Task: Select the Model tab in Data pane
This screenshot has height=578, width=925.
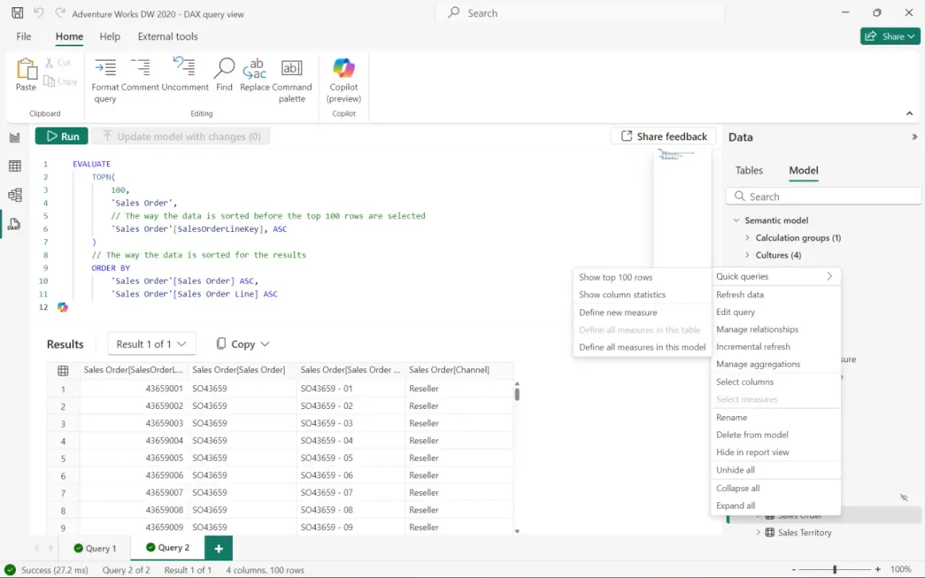Action: click(x=804, y=171)
